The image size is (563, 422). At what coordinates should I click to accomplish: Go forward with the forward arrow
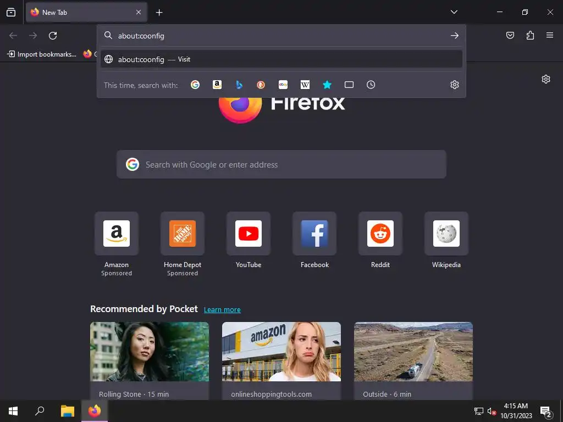coord(33,36)
